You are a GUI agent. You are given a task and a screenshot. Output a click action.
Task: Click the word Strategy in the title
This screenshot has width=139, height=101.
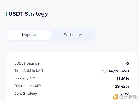(36, 14)
